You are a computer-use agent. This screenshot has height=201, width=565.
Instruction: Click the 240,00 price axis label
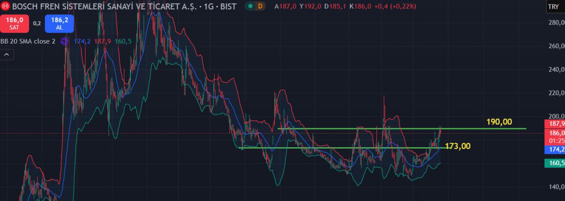click(556, 70)
